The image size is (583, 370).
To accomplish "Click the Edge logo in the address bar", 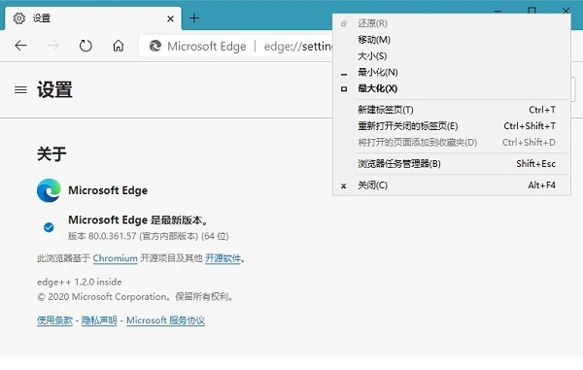I will pos(155,46).
